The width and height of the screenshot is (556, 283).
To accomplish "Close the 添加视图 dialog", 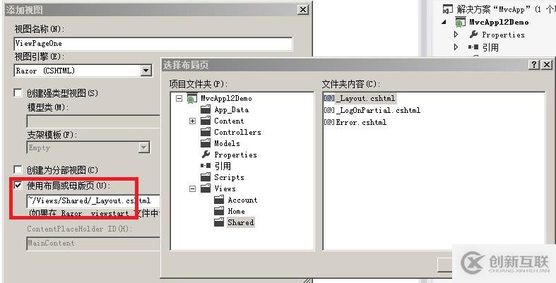I will (303, 10).
